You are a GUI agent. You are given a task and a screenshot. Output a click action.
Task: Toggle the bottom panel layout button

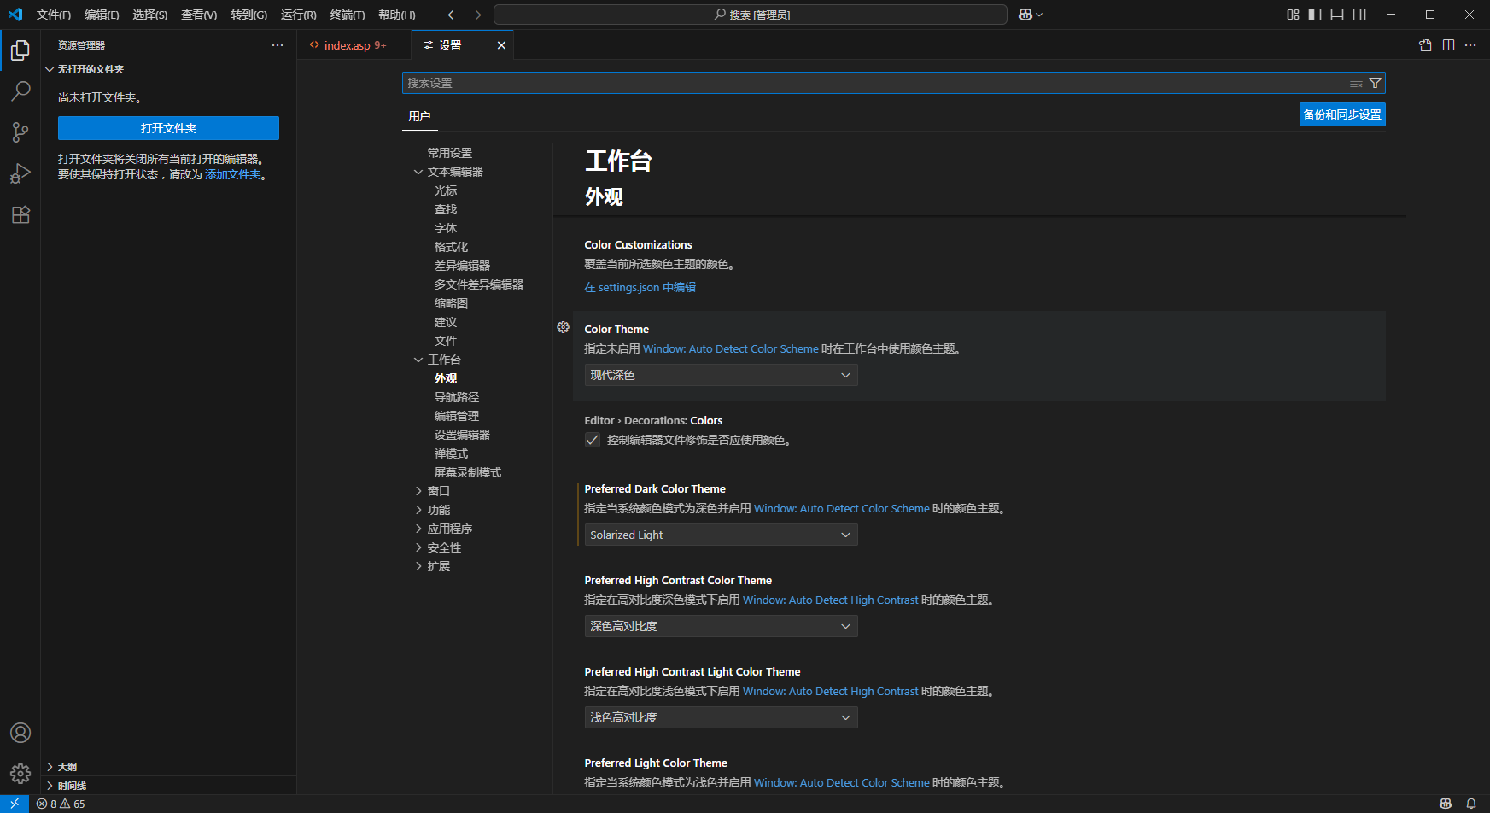1337,15
